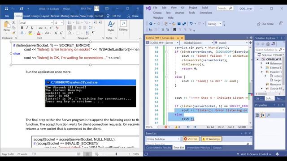
Task: Toggle Show/Hide paragraph marks
Action: tap(93, 33)
